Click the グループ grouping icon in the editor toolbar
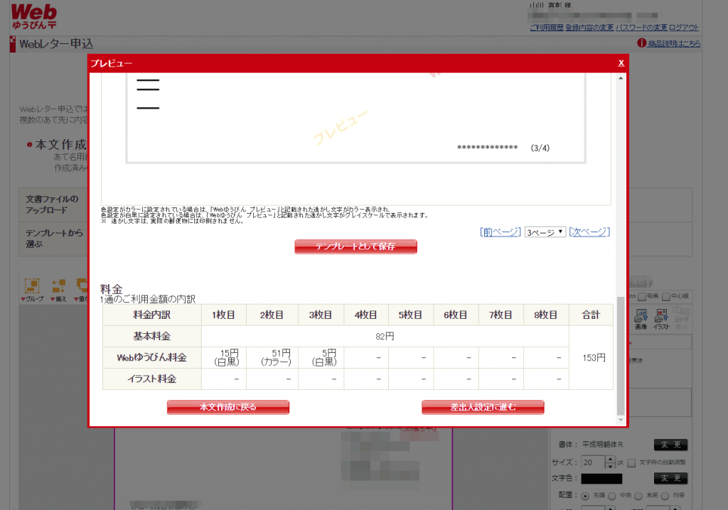Viewport: 728px width, 510px height. (31, 286)
